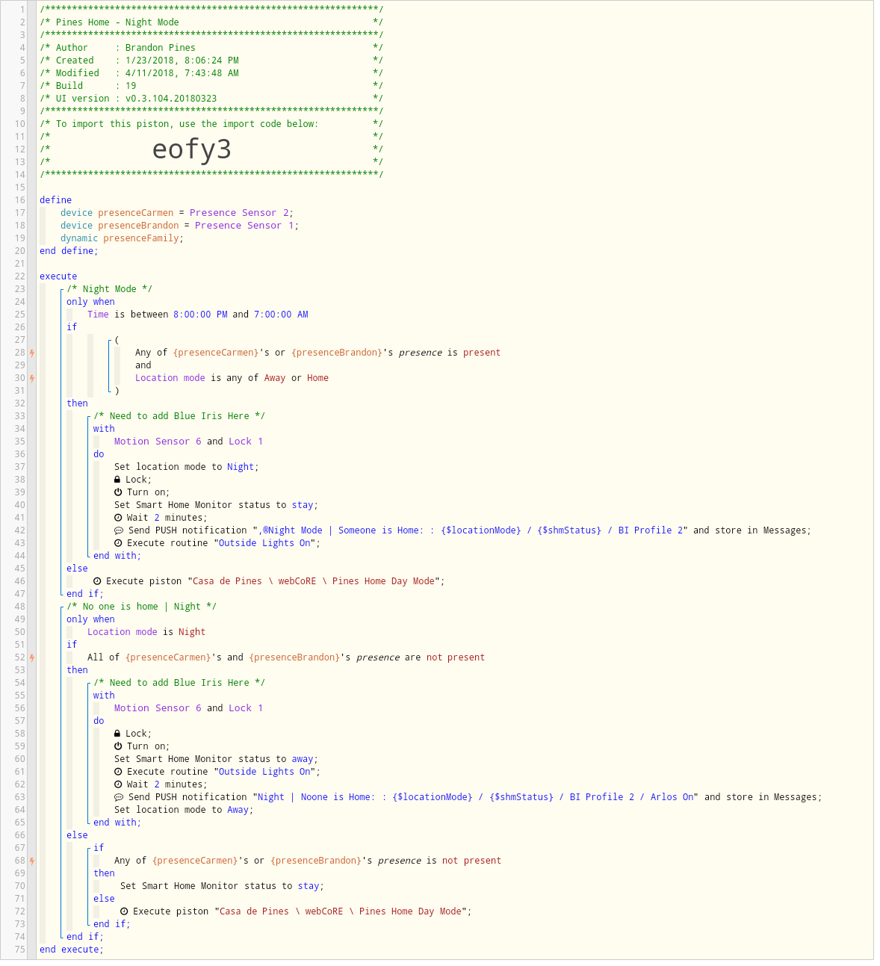
Task: Click the clock icon before Wait on line 62
Action: (x=118, y=784)
